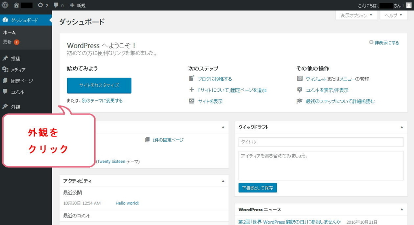Click the monitor icon beside サイトを表示
The width and height of the screenshot is (414, 225).
pyautogui.click(x=192, y=101)
